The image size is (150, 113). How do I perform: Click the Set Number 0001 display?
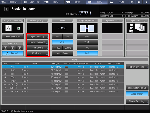[85, 13]
